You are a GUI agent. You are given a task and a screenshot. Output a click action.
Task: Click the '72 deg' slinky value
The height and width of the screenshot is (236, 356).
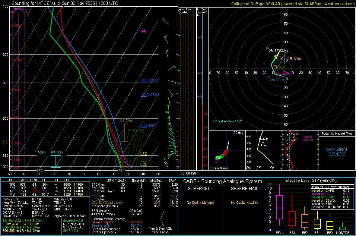(238, 133)
